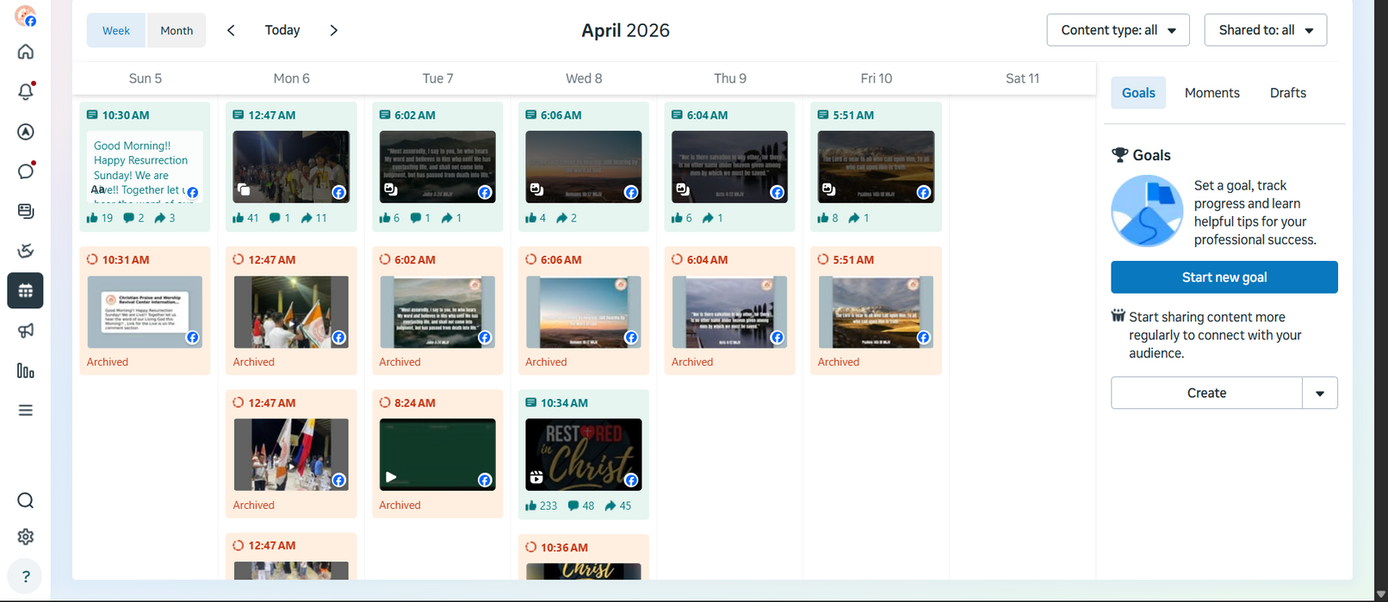Open the Settings gear icon

(x=26, y=537)
